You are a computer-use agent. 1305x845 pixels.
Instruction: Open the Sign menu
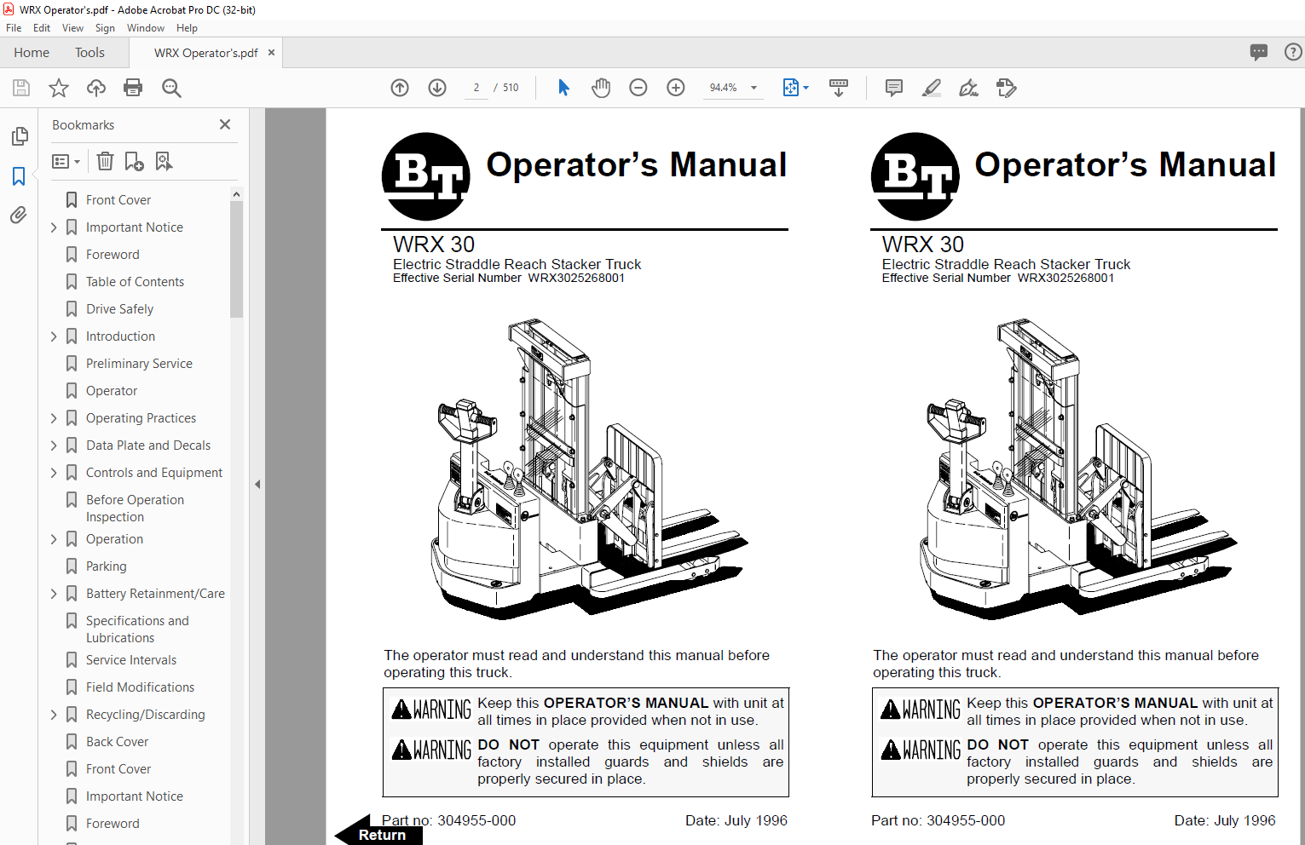(x=105, y=28)
